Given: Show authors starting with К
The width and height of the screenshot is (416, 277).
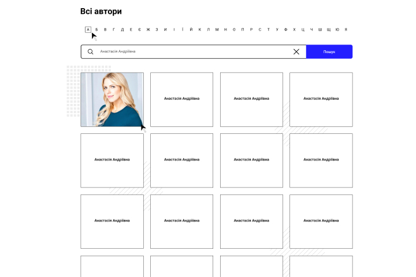Looking at the screenshot, I should click(200, 29).
